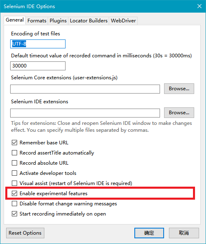Check Disable format change warning messages
The height and width of the screenshot is (244, 206).
point(15,204)
